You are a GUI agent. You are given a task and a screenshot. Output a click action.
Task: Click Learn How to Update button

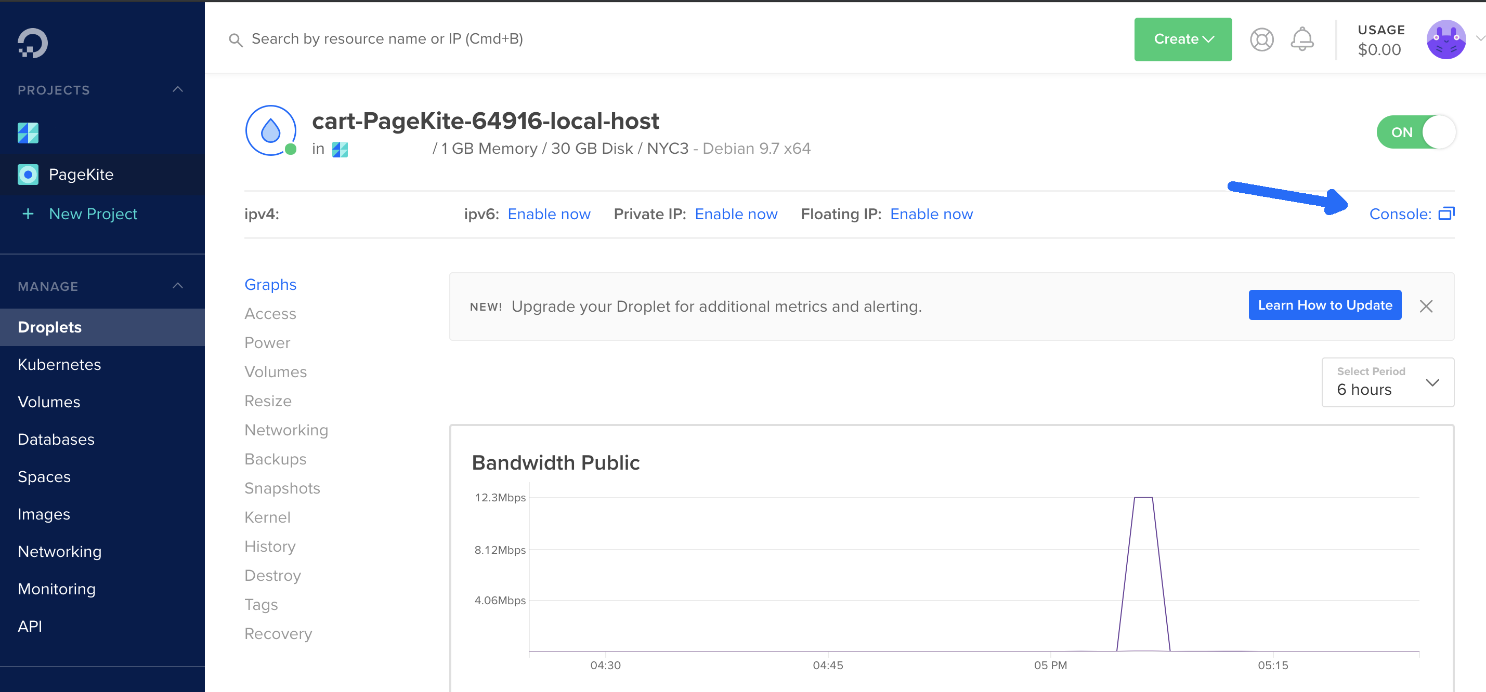1324,305
